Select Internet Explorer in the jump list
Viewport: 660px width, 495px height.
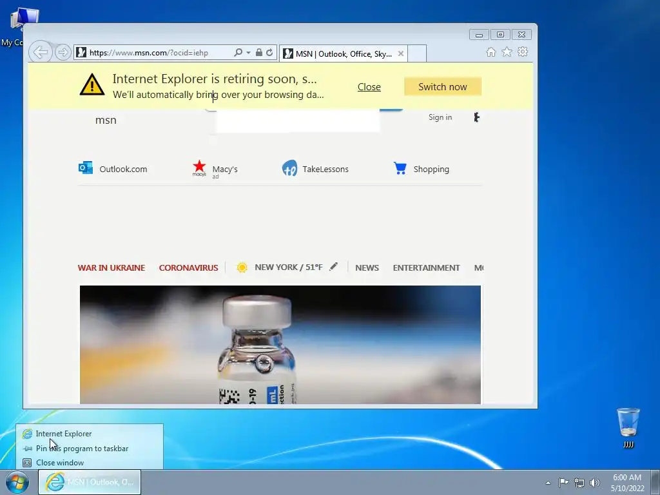coord(90,434)
